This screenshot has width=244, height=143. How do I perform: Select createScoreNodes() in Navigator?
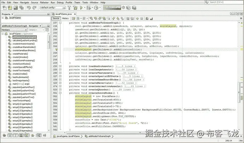click(x=22, y=64)
